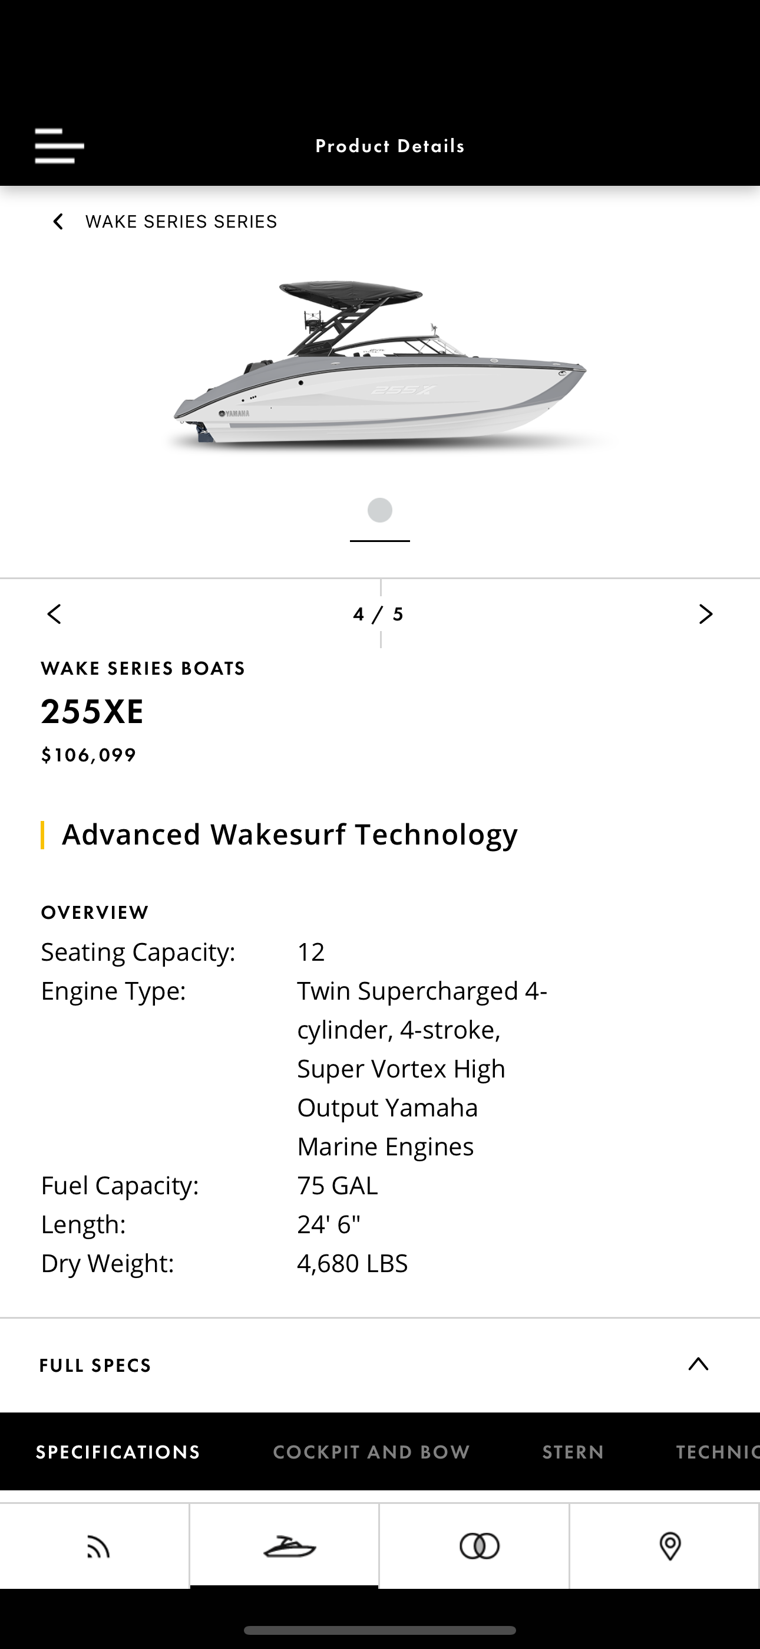Tap the Wake Series Series link
This screenshot has width=760, height=1649.
point(181,222)
